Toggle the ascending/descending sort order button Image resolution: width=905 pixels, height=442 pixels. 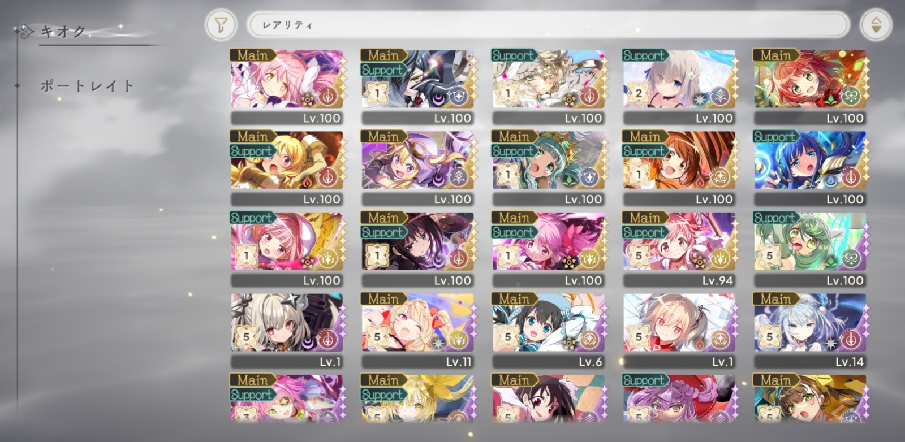[876, 25]
